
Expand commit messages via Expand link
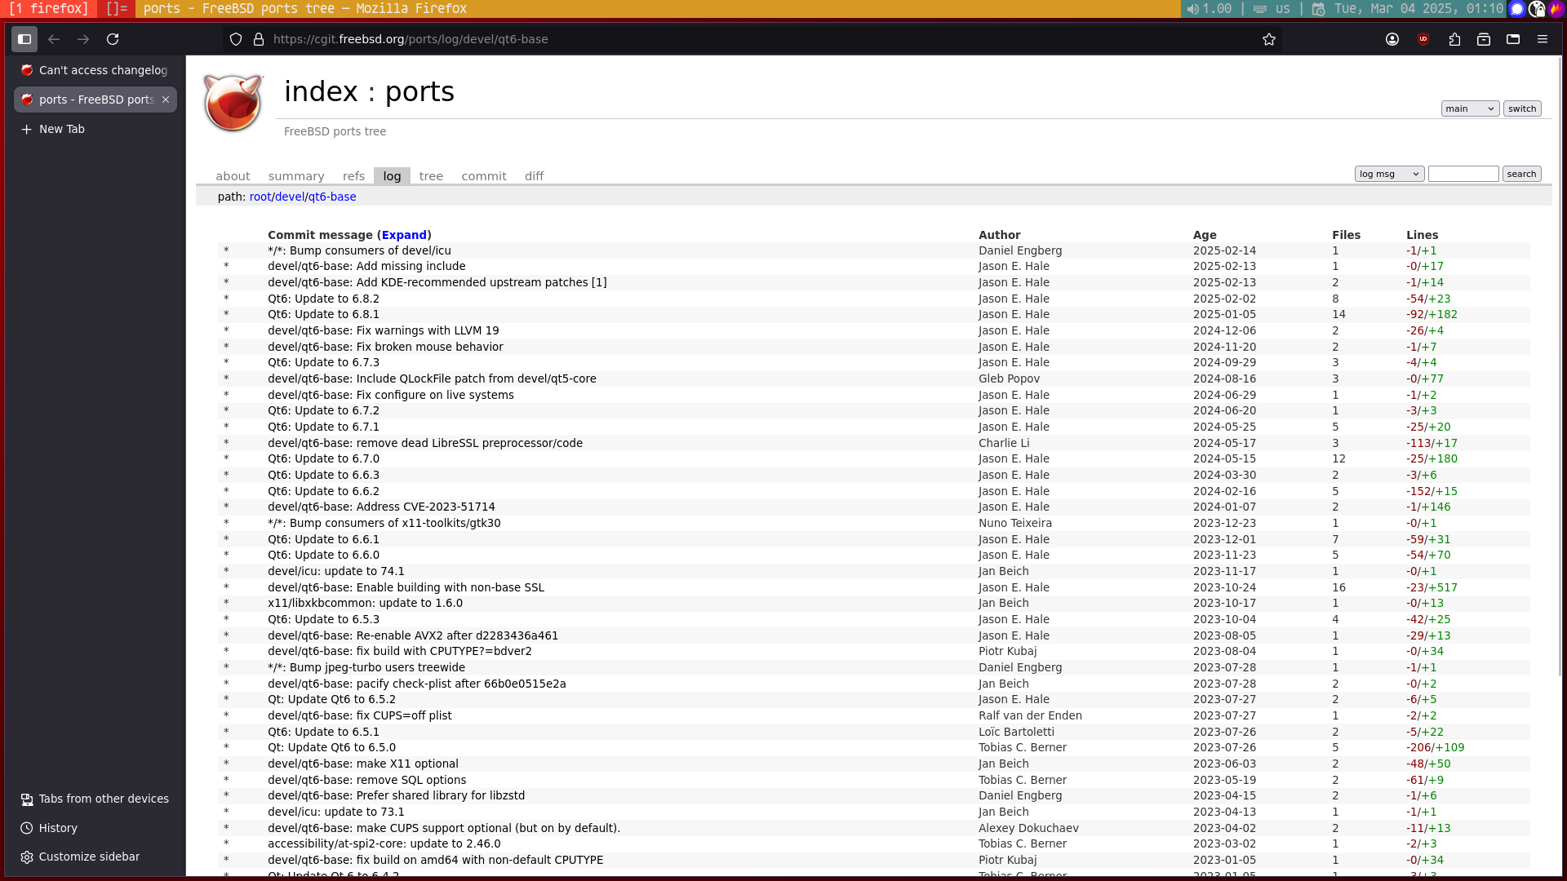point(404,235)
